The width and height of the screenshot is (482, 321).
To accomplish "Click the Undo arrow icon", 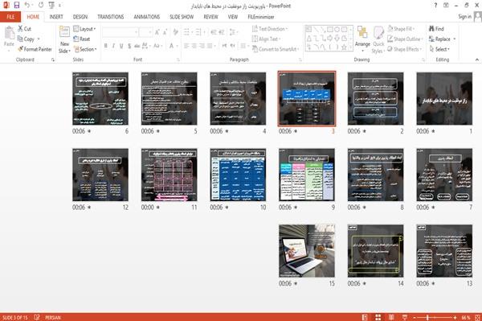I will pyautogui.click(x=27, y=6).
